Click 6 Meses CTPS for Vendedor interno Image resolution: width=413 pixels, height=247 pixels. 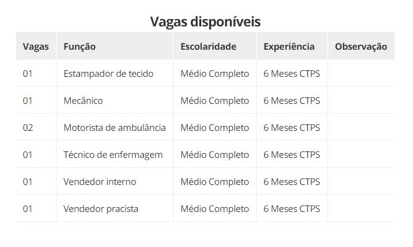point(292,182)
